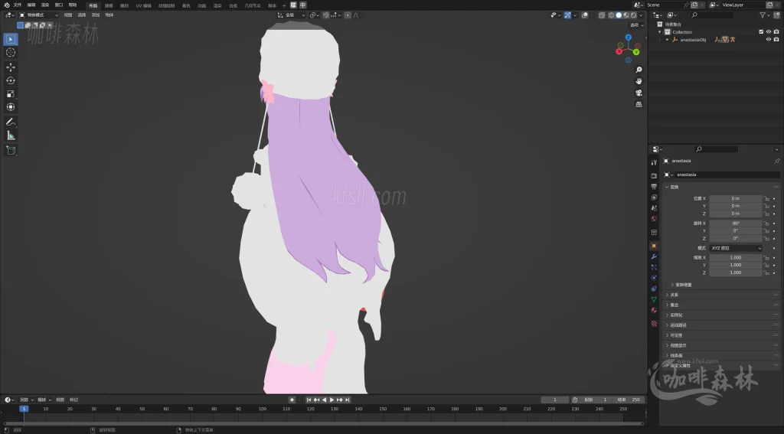Image resolution: width=784 pixels, height=434 pixels.
Task: Open the View Layer properties tab
Action: 654,197
